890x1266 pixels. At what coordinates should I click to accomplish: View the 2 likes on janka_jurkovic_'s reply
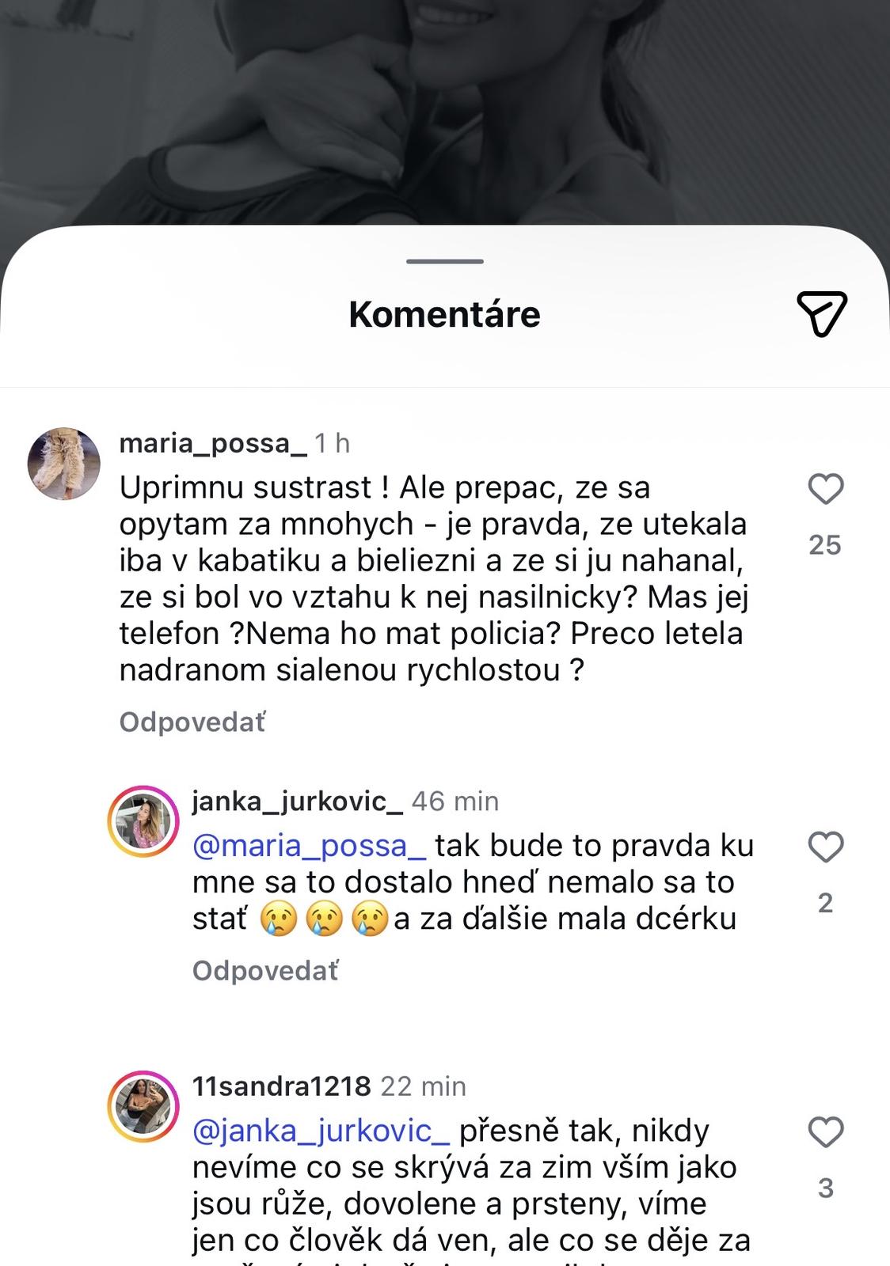pyautogui.click(x=825, y=903)
